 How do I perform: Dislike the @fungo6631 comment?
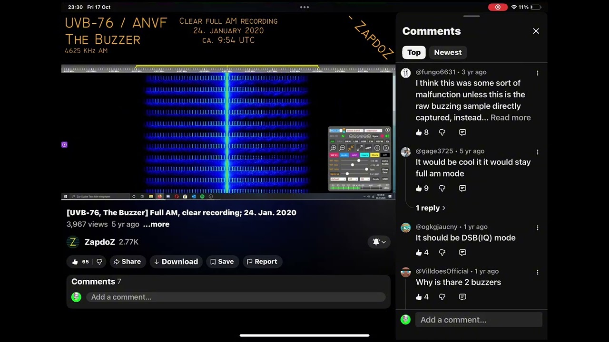pos(442,133)
